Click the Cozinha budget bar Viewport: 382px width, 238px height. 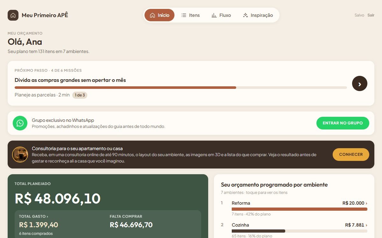(300, 231)
